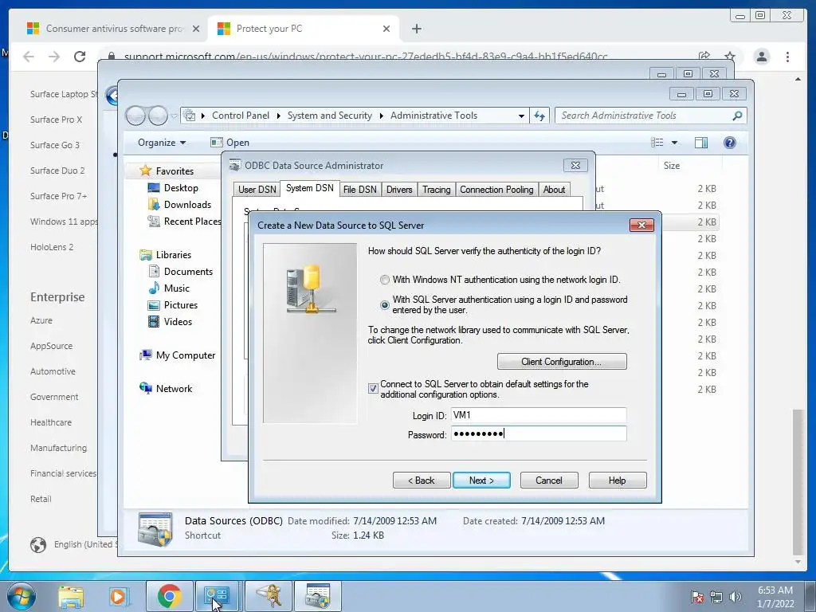This screenshot has height=612, width=816.
Task: Open Windows Explorer from the taskbar
Action: [x=71, y=596]
